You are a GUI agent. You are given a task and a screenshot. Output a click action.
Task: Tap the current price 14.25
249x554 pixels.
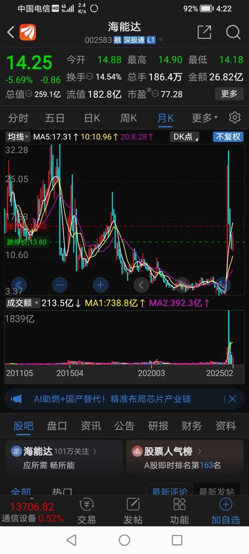click(x=29, y=62)
